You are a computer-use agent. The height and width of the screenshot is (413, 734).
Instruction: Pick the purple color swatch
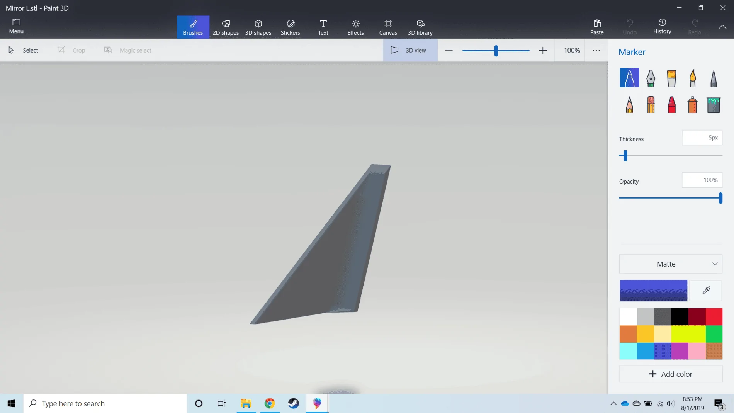[680, 351]
